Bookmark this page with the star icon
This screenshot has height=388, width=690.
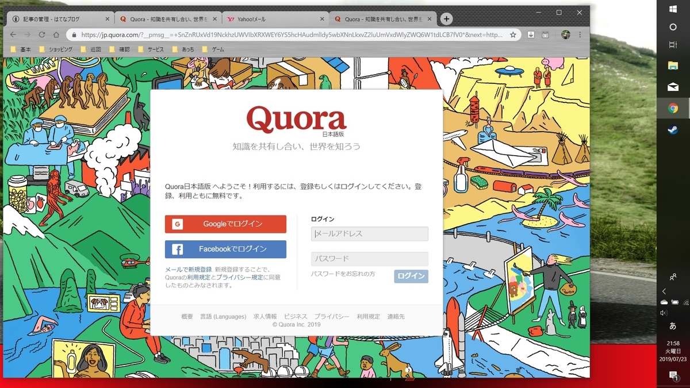click(x=513, y=34)
